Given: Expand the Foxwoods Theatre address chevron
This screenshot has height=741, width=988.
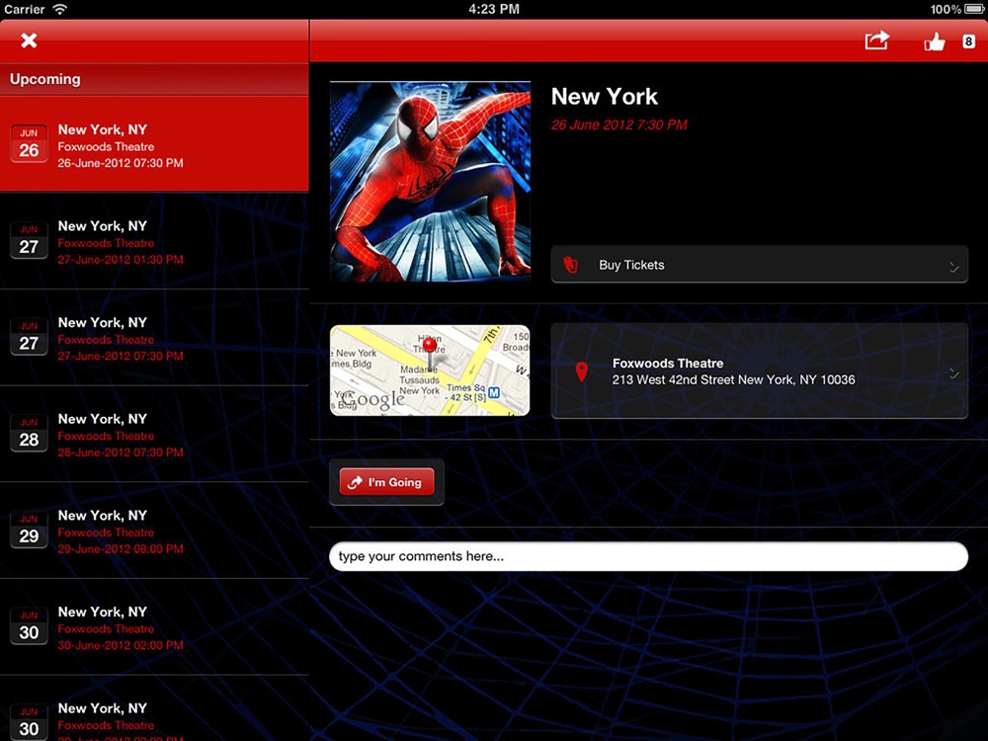Looking at the screenshot, I should (x=954, y=373).
